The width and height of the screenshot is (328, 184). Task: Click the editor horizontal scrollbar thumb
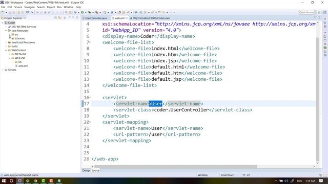tap(175, 167)
